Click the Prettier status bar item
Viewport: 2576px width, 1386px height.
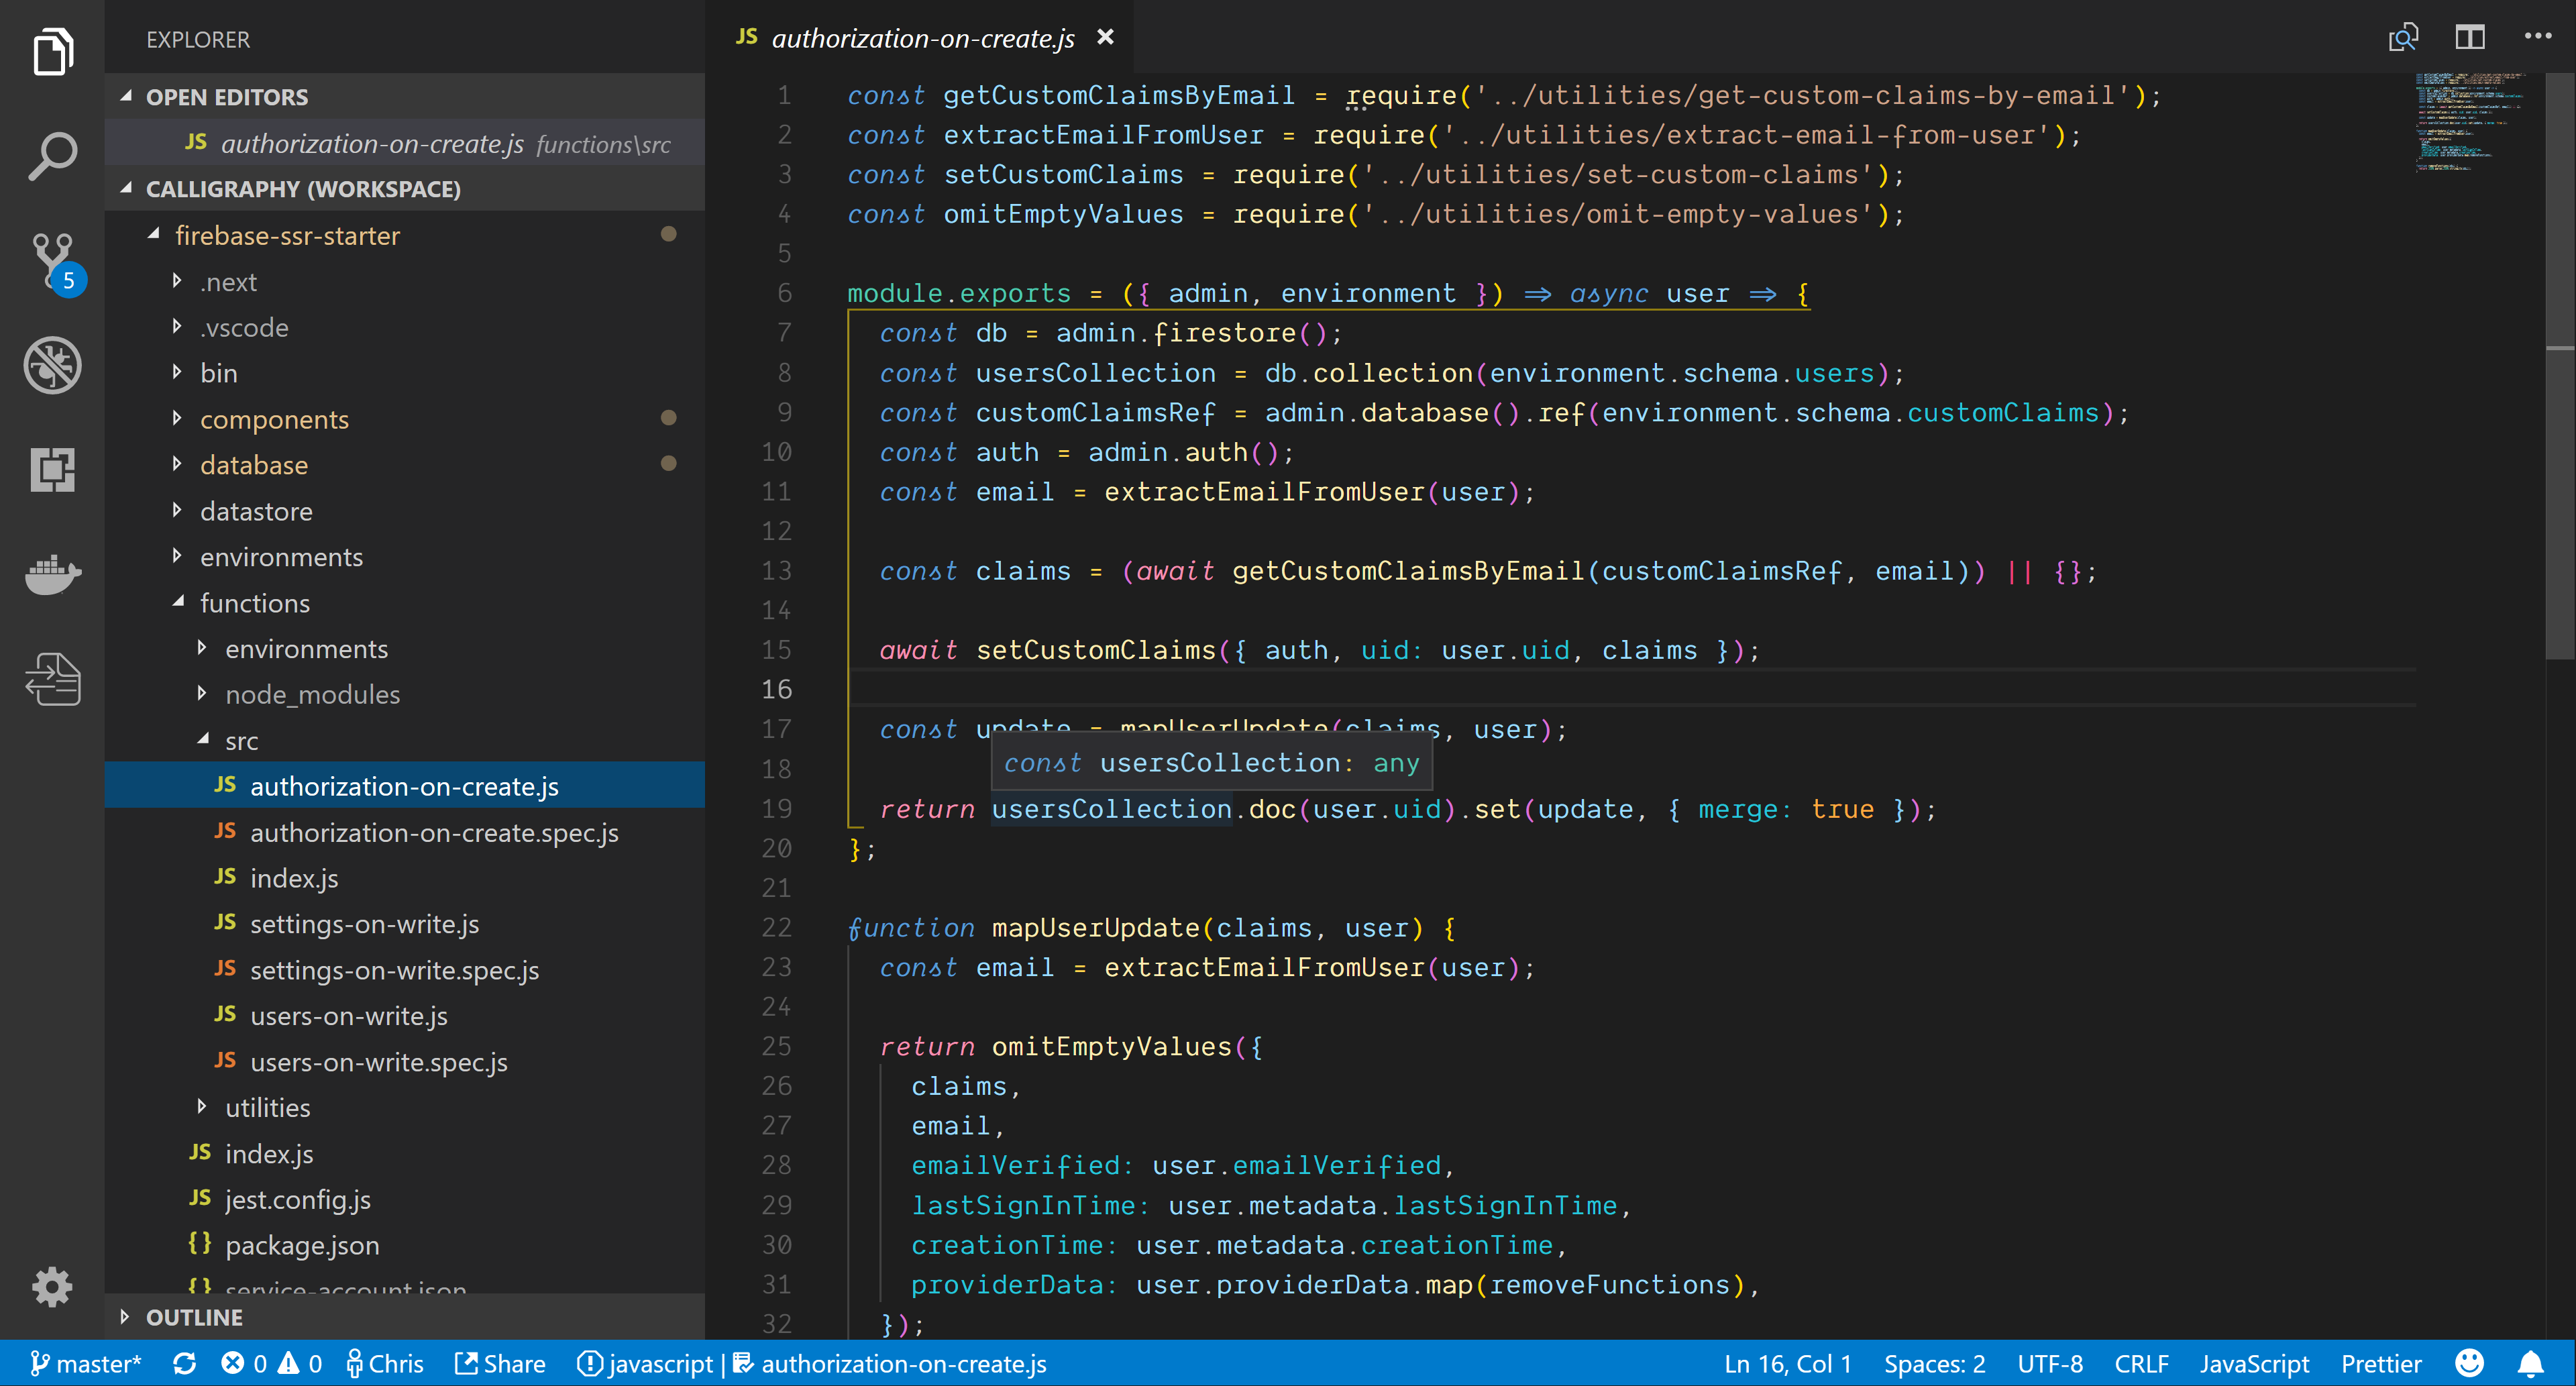[x=2381, y=1363]
